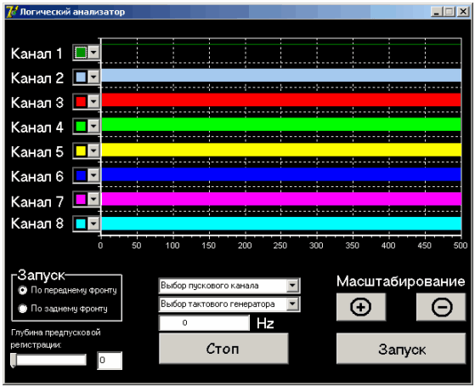This screenshot has width=475, height=387.
Task: Click the magenta Канал 7 color swatch
Action: tap(81, 200)
